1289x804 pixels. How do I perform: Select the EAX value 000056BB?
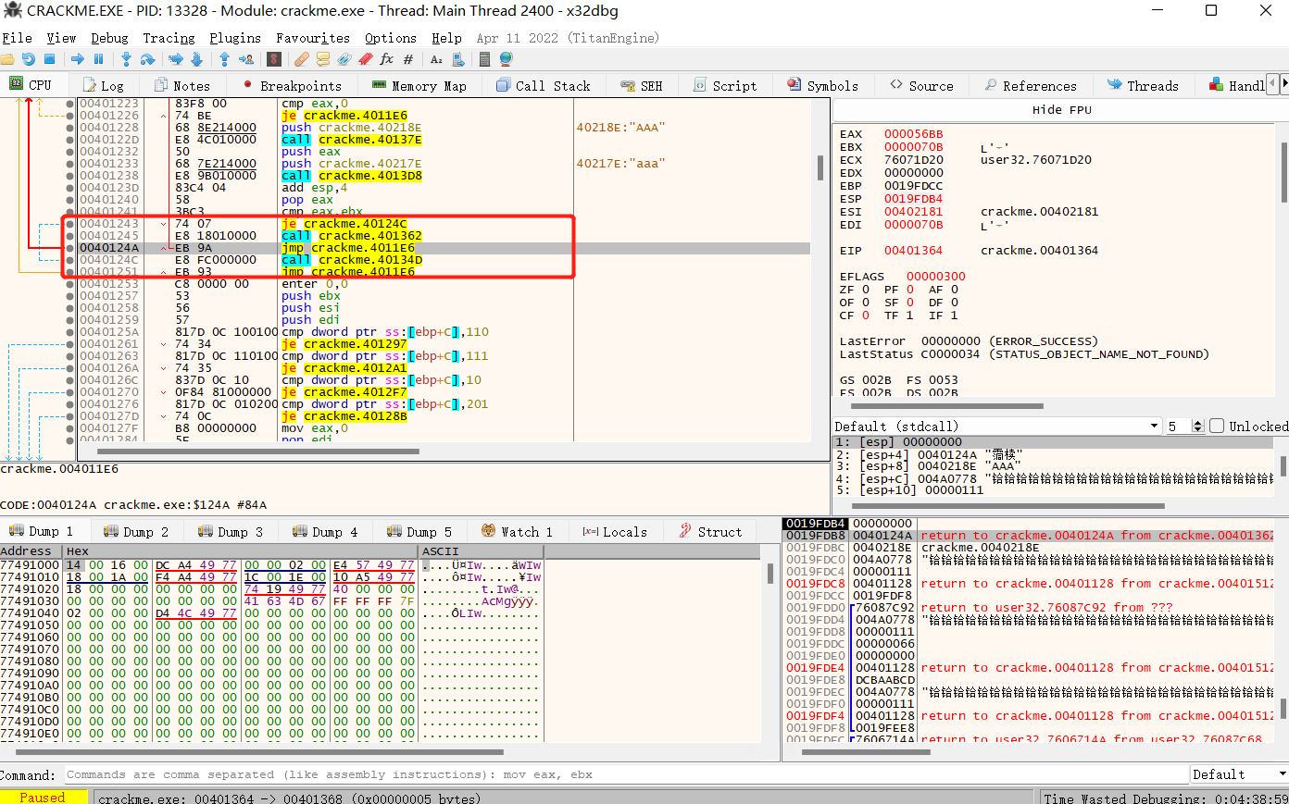[x=913, y=134]
